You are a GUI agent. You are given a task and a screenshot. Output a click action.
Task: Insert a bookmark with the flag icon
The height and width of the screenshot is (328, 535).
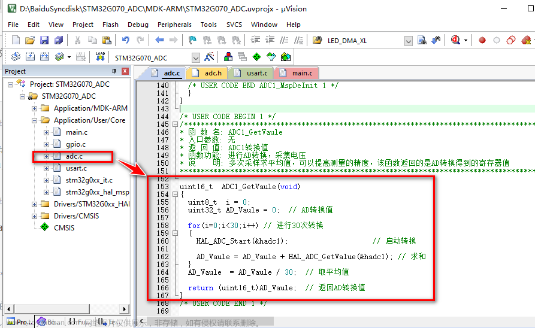coord(192,40)
